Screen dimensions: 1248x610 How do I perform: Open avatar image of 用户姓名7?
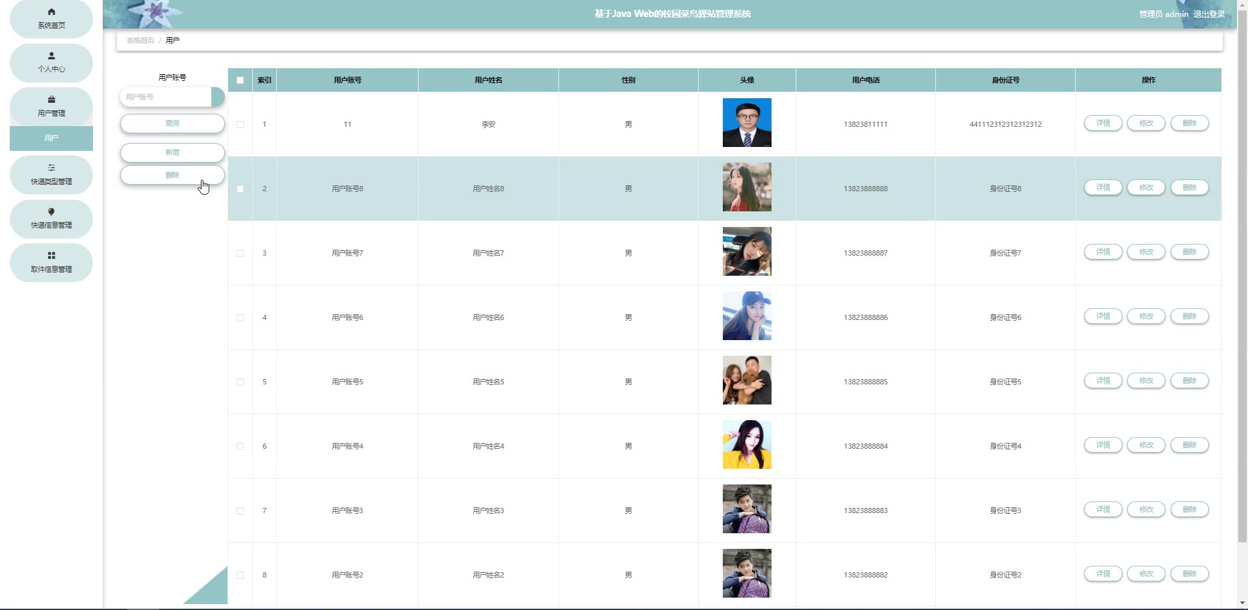tap(747, 251)
